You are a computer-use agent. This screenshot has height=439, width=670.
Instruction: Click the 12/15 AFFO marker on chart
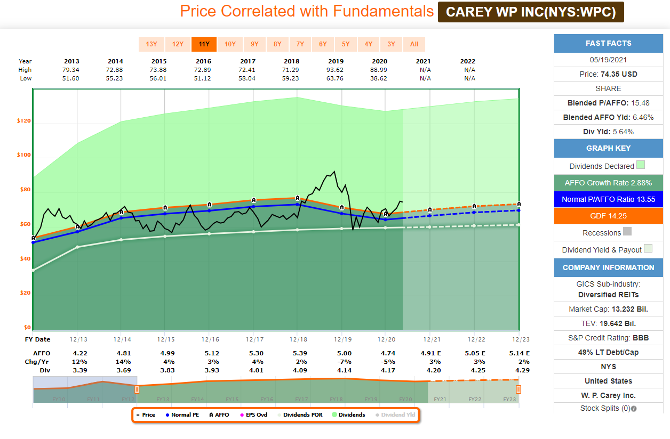(165, 207)
